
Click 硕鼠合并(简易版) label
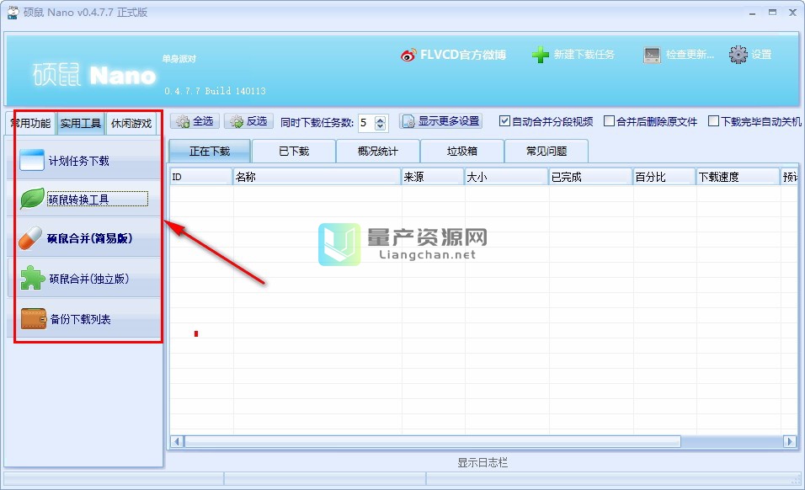(x=90, y=238)
